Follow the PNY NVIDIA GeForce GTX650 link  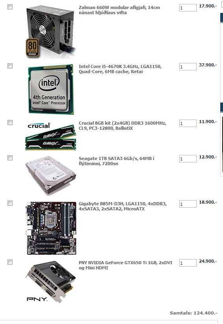[x=125, y=265]
